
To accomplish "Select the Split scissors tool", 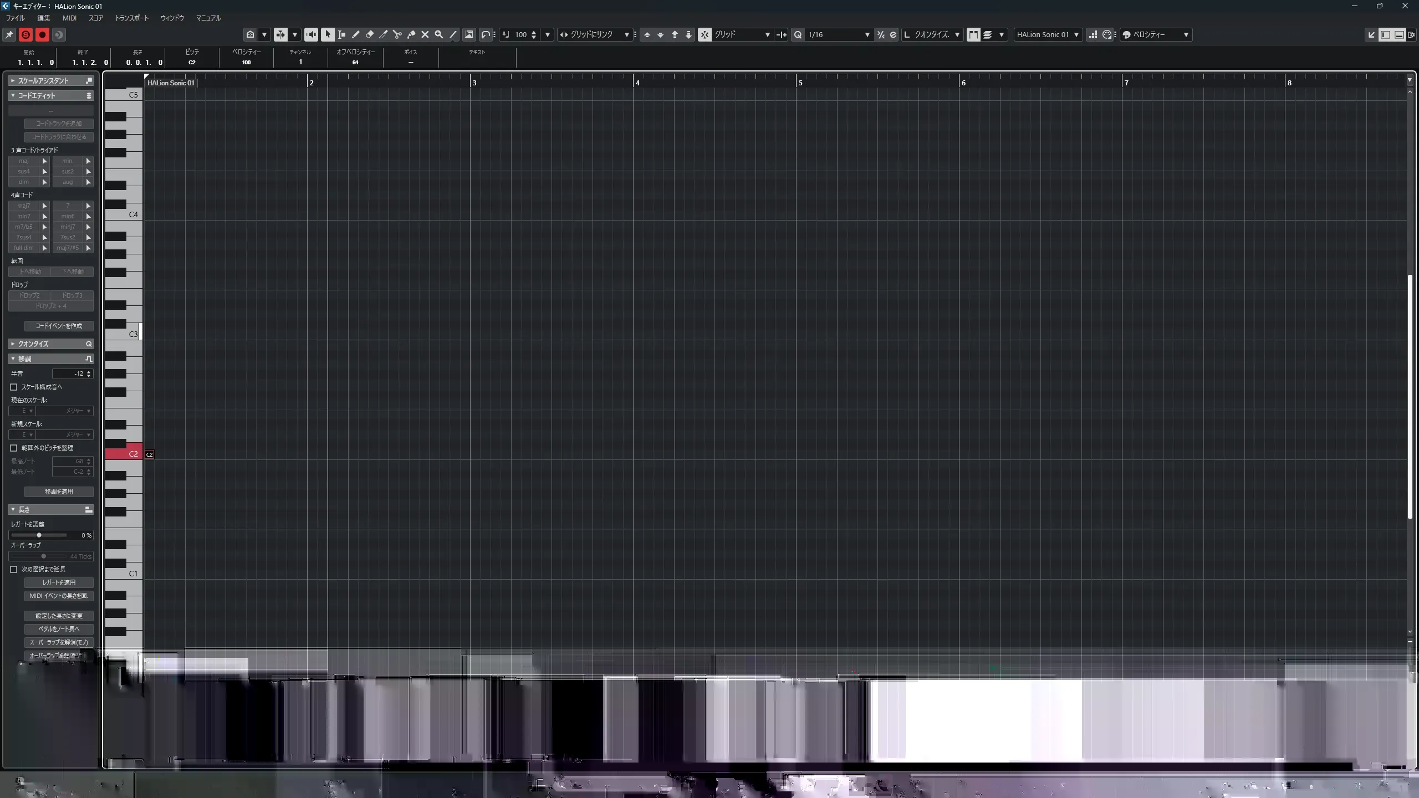I will 397,34.
